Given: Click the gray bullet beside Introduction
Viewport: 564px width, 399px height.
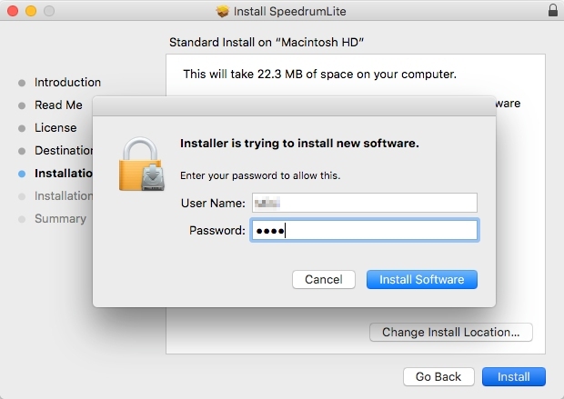Looking at the screenshot, I should [x=22, y=83].
